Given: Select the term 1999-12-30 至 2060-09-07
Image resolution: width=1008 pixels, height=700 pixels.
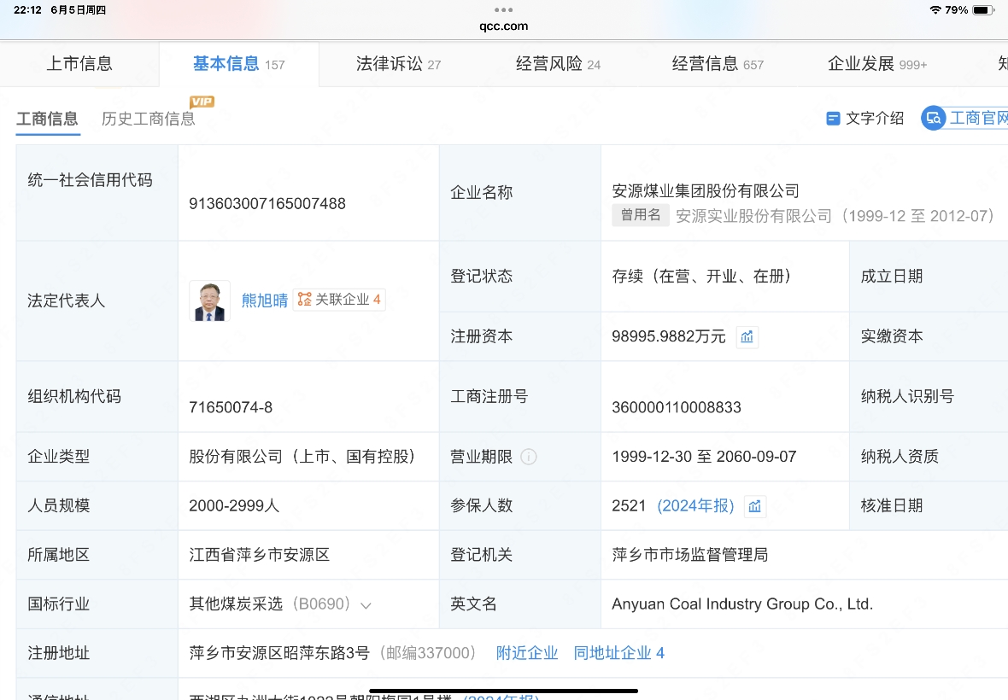Looking at the screenshot, I should tap(704, 457).
